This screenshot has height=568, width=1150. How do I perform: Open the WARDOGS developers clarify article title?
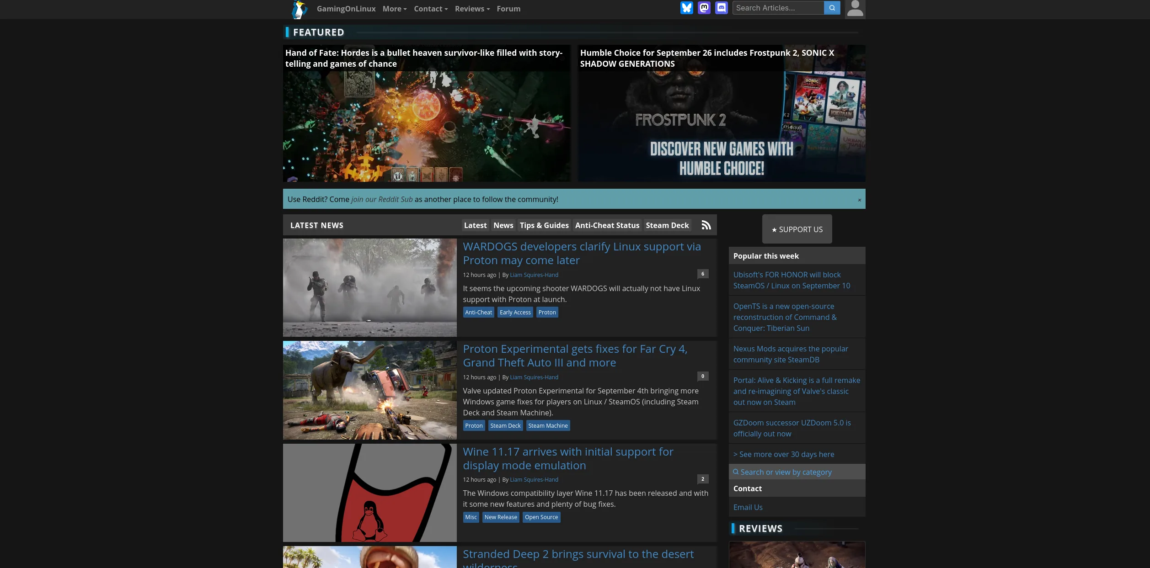581,253
